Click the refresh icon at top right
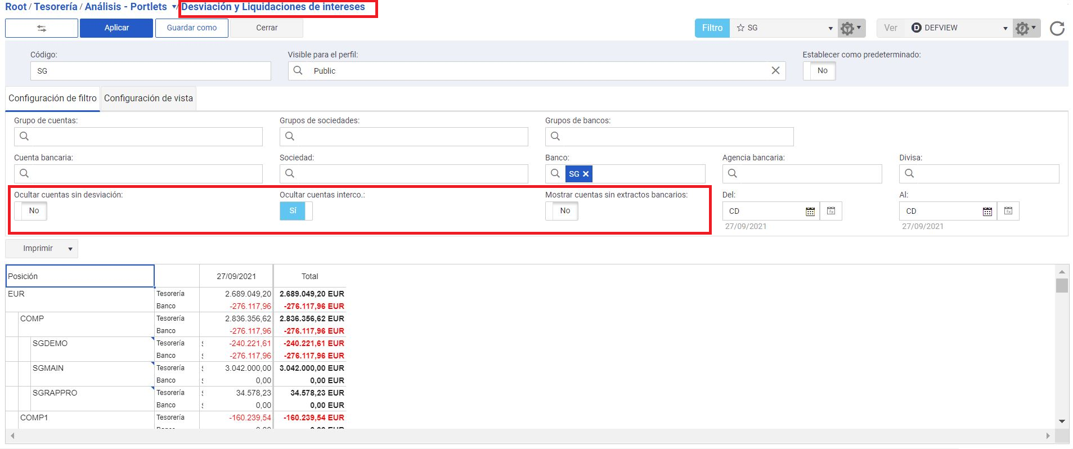This screenshot has height=449, width=1073. click(1057, 28)
